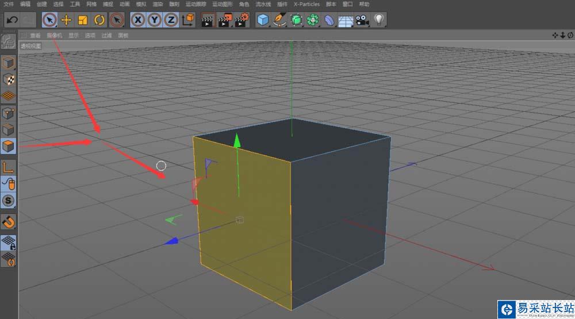Open the viewport 过滤 menu
The height and width of the screenshot is (319, 575).
[106, 36]
